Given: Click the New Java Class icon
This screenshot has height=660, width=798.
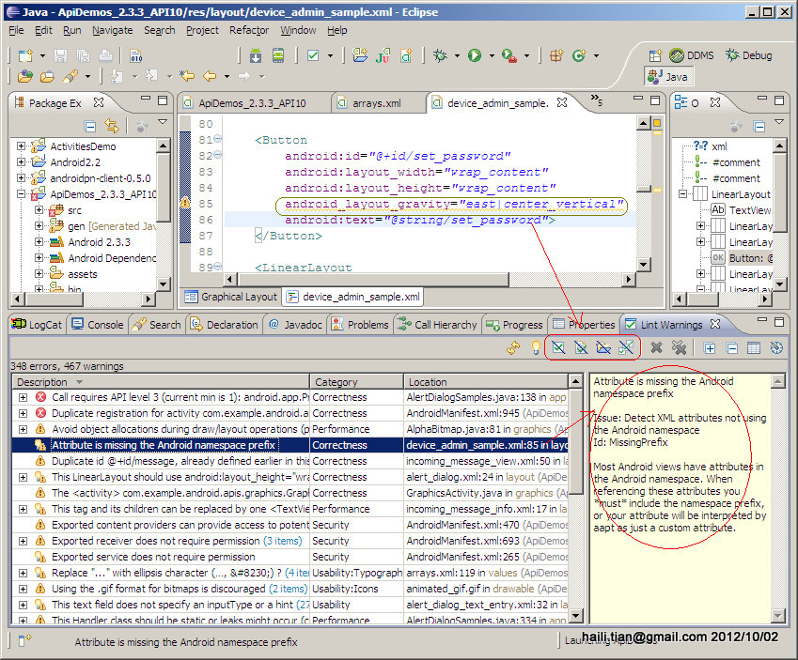Looking at the screenshot, I should point(579,55).
